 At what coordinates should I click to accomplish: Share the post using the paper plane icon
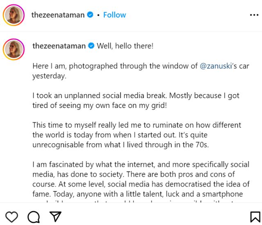click(55, 216)
